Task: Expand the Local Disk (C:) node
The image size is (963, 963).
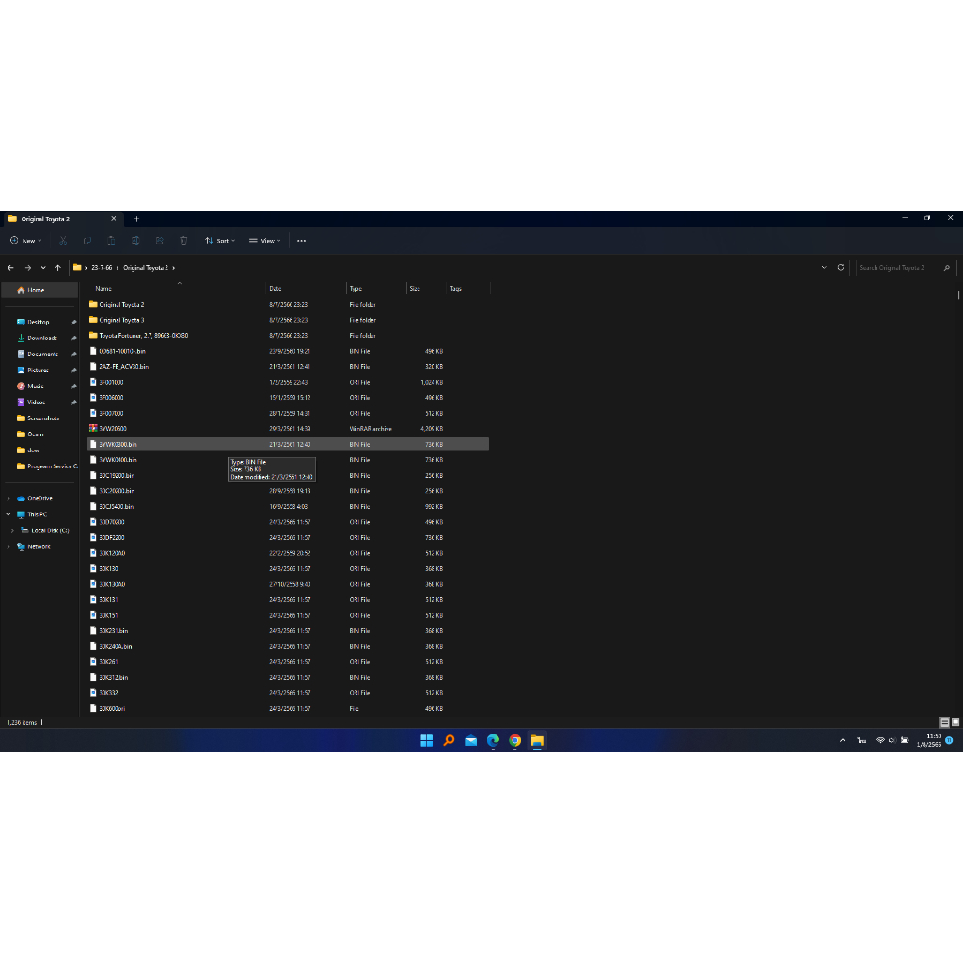Action: 12,530
